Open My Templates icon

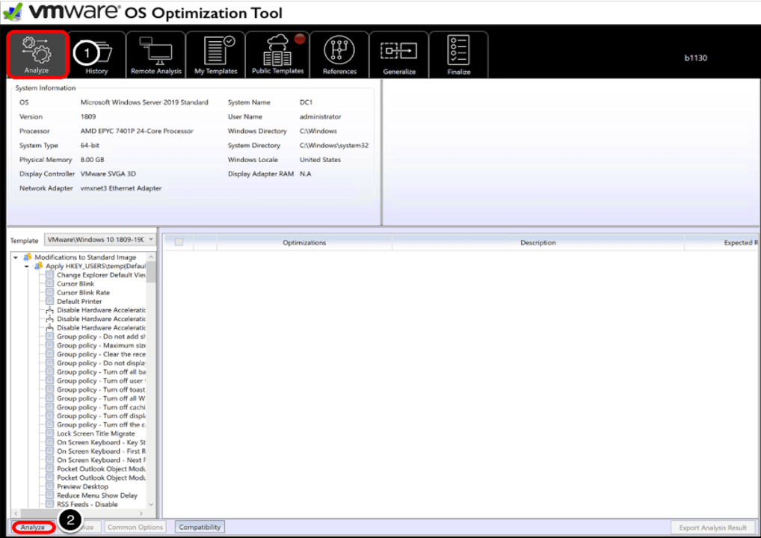(215, 55)
